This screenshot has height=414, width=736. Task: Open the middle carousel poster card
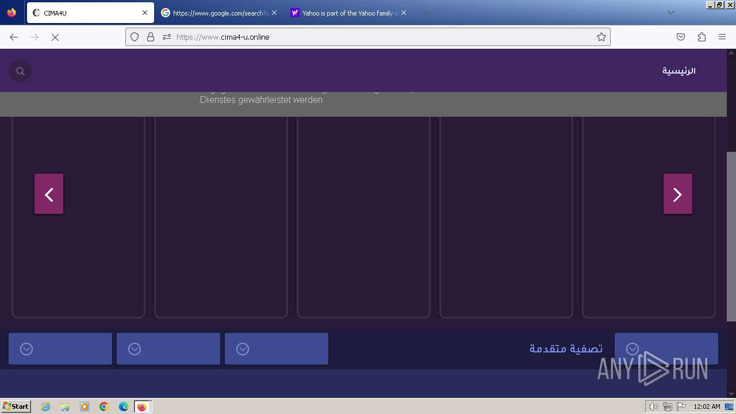[x=363, y=217]
